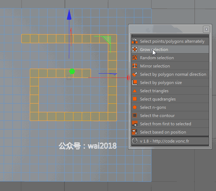Click the Grow selection icon

coord(135,50)
